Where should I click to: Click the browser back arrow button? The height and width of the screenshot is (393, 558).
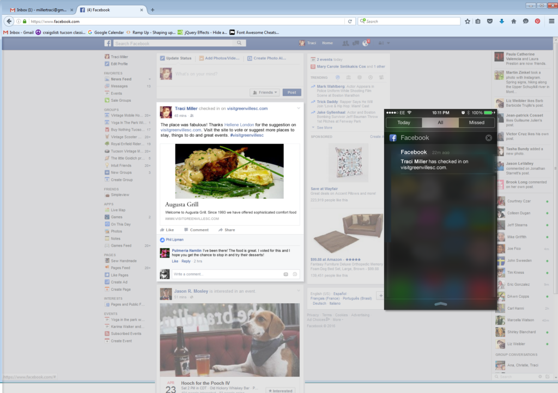point(9,21)
